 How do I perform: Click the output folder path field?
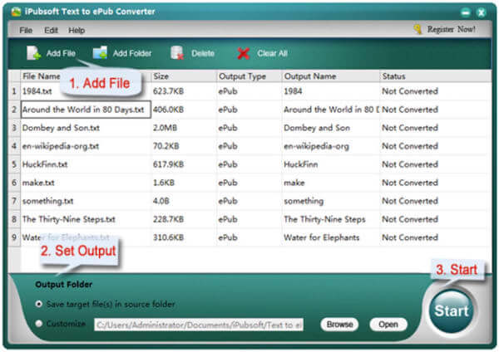pos(199,325)
